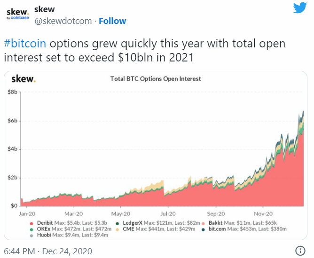
Task: Click the Twitter bird logo
Action: pyautogui.click(x=299, y=10)
